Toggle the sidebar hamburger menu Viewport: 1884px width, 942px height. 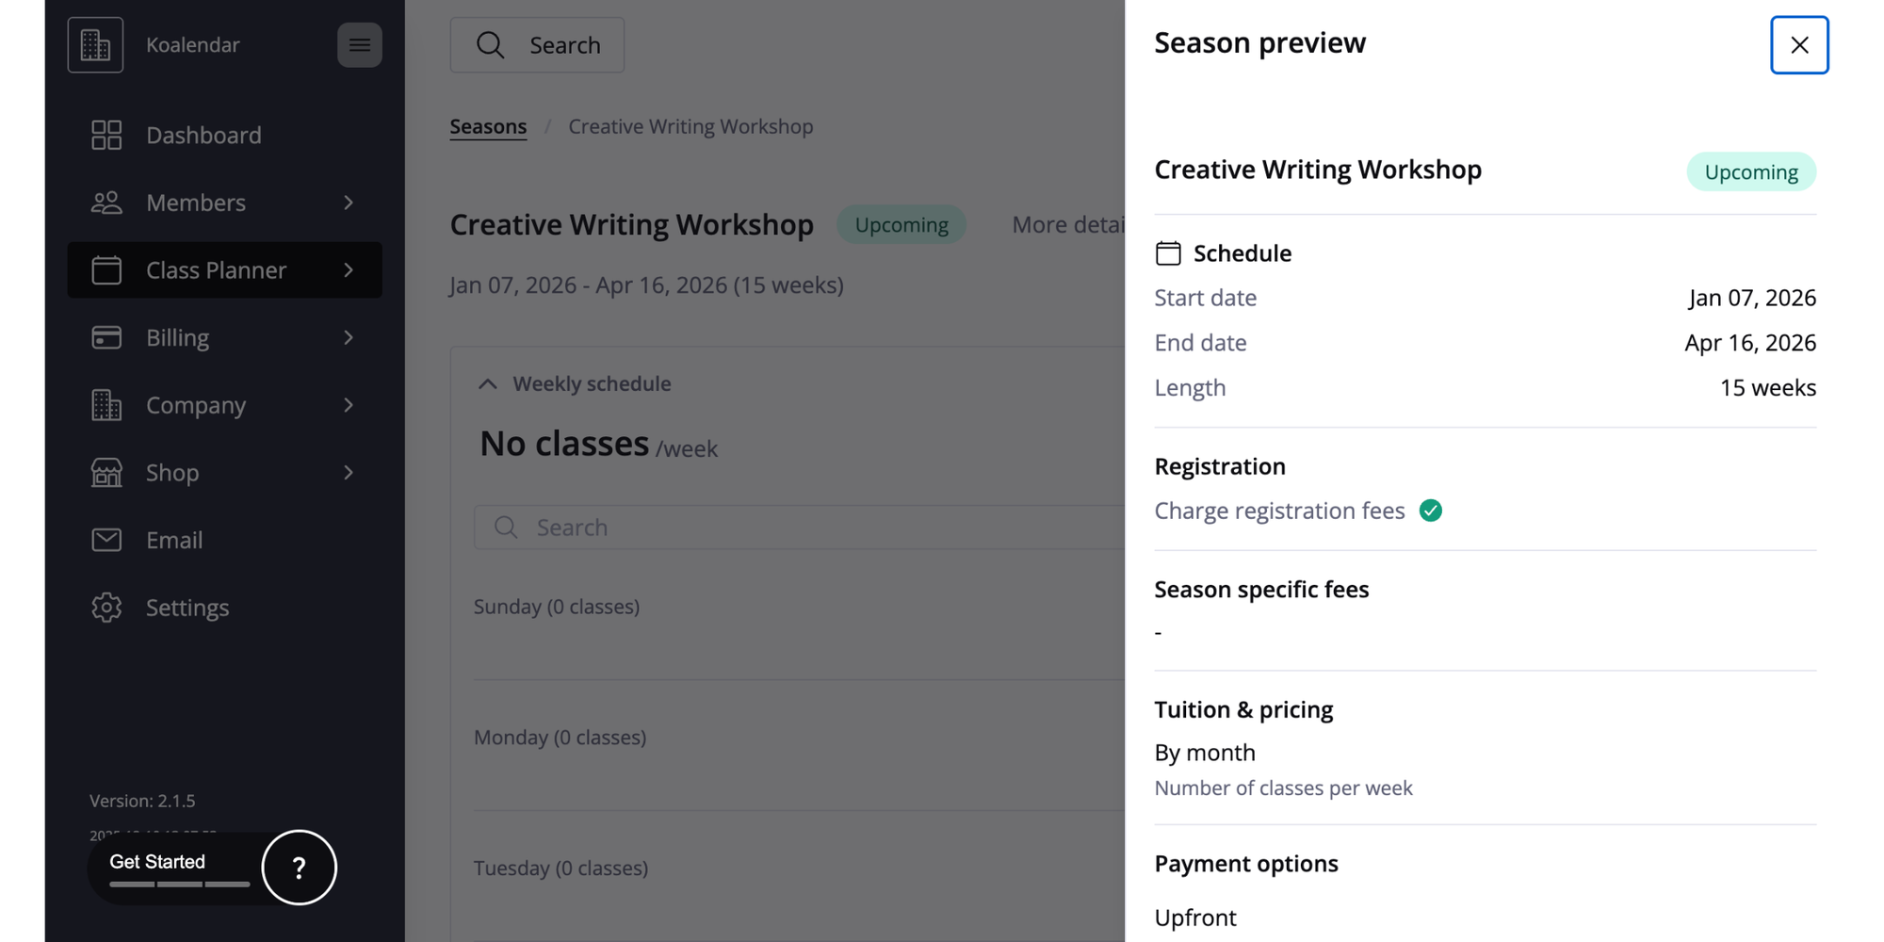point(359,45)
